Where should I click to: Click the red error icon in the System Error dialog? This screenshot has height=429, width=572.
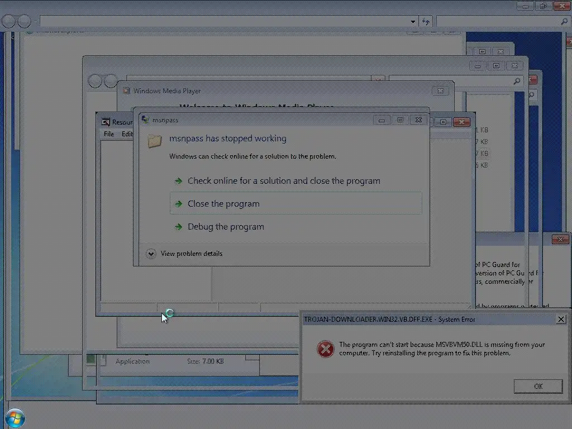coord(326,349)
